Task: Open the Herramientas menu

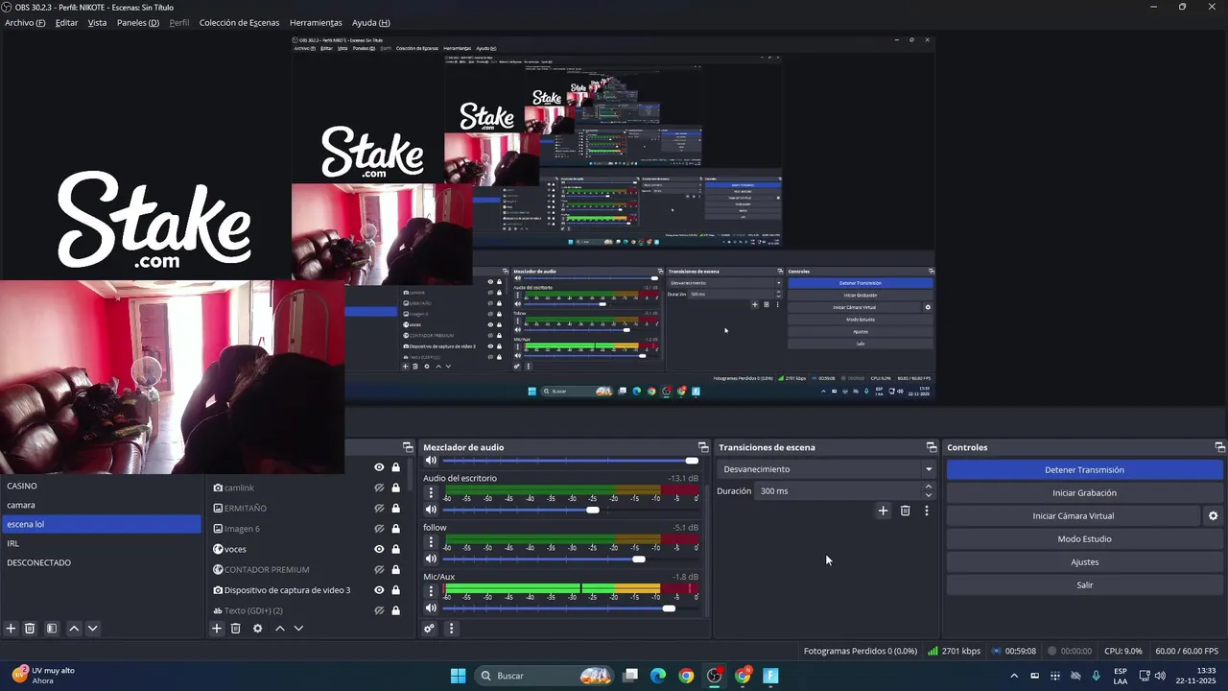Action: tap(316, 22)
